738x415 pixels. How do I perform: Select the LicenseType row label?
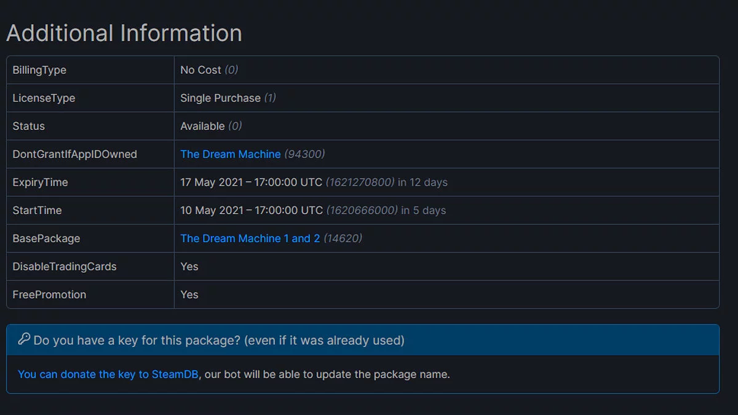[44, 98]
